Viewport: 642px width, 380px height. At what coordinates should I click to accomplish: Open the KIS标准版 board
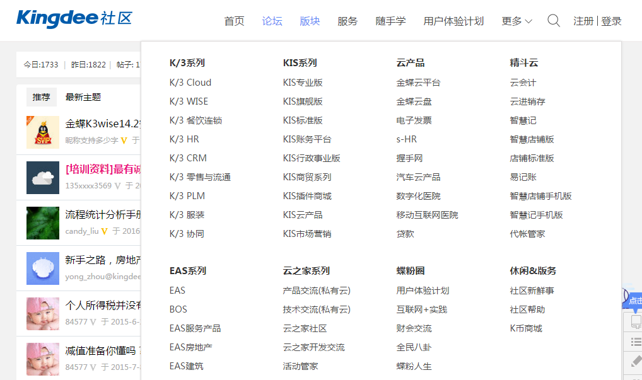(303, 120)
